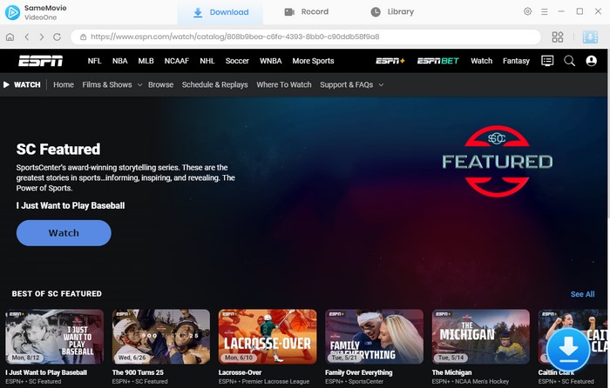Navigate forward with the right arrow
The width and height of the screenshot is (610, 388).
[x=42, y=37]
